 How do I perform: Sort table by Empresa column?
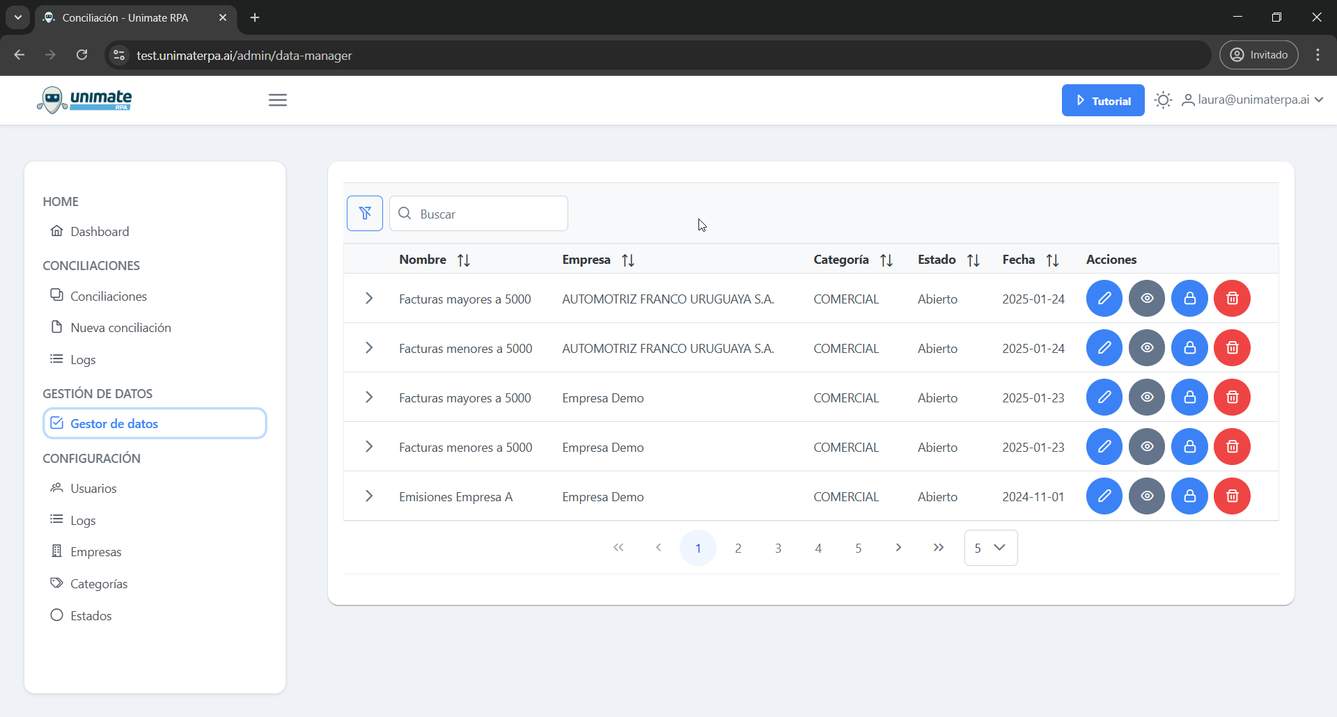(628, 260)
